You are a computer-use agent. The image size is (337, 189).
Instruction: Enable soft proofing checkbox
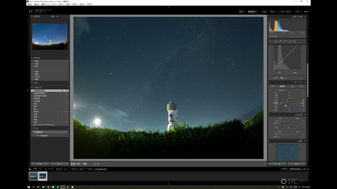[91, 164]
